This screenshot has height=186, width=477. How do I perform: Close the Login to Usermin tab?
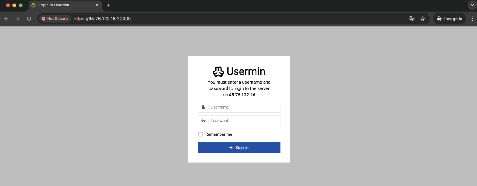click(97, 5)
